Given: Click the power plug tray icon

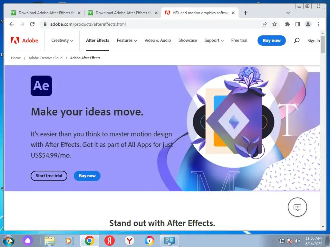Looking at the screenshot, I should click(282, 241).
